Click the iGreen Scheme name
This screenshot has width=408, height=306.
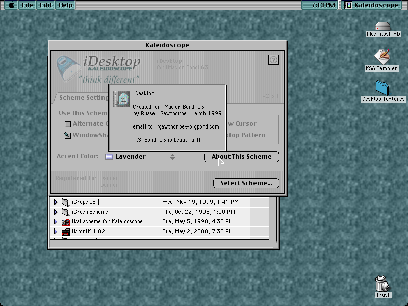pos(90,212)
